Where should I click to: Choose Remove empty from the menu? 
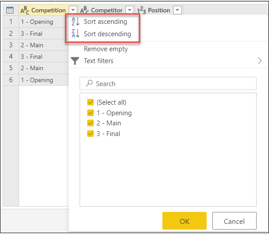pos(106,49)
